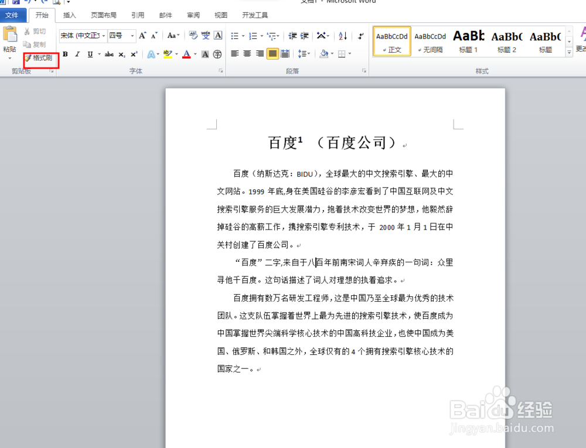This screenshot has width=586, height=448.
Task: Click the Cut (剪切) button
Action: [x=35, y=32]
